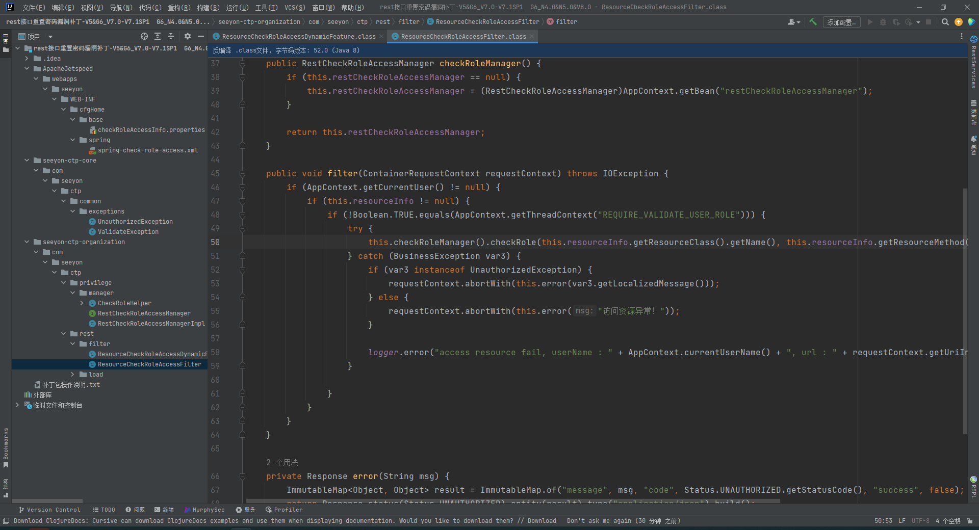Viewport: 979px width, 530px height.
Task: Collapse all nodes in project panel
Action: pos(171,37)
